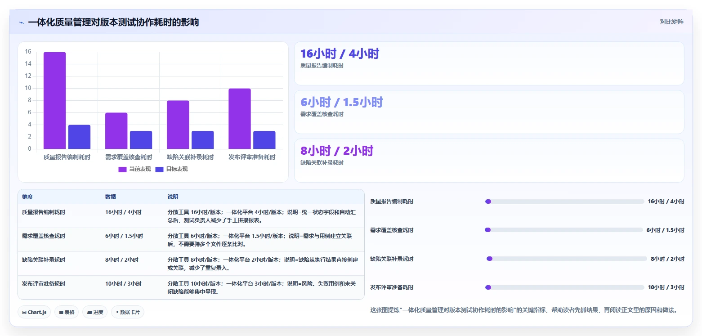Click the 发布评审准备耗时 progress bar
702x336 pixels.
[565, 287]
